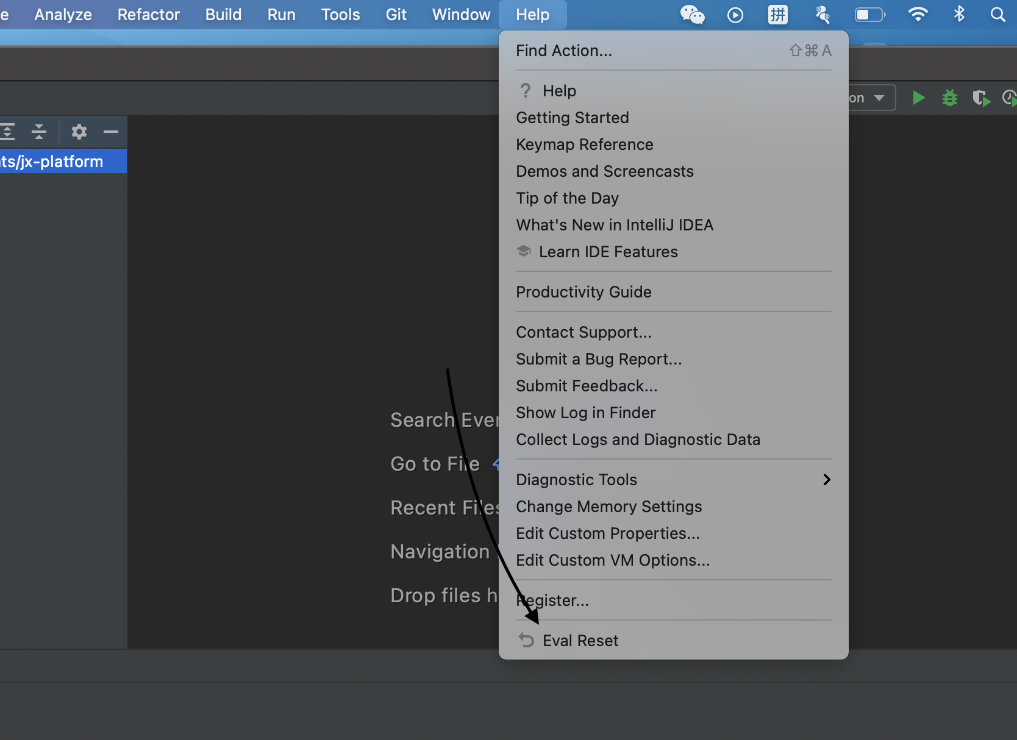Open the Tools menu
This screenshot has width=1017, height=740.
tap(340, 15)
